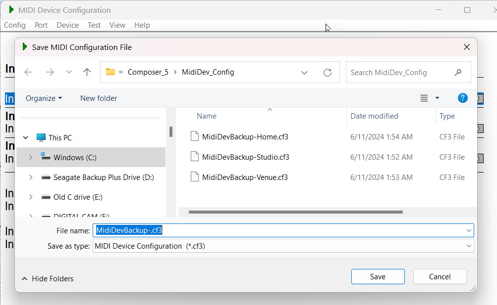
Task: Click the horizontal scrollbar in file list
Action: point(295,212)
